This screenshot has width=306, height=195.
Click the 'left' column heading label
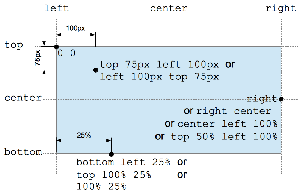pyautogui.click(x=57, y=8)
